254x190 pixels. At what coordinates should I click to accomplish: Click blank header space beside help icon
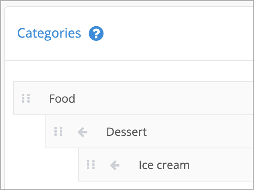click(178, 34)
